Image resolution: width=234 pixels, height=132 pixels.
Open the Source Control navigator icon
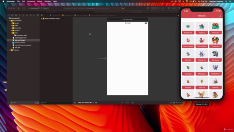point(12,15)
